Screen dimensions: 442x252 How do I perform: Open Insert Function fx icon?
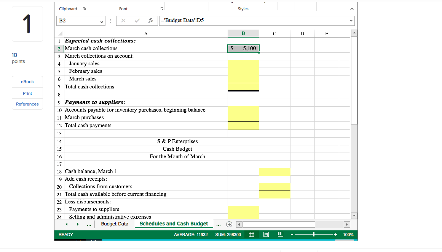(151, 20)
